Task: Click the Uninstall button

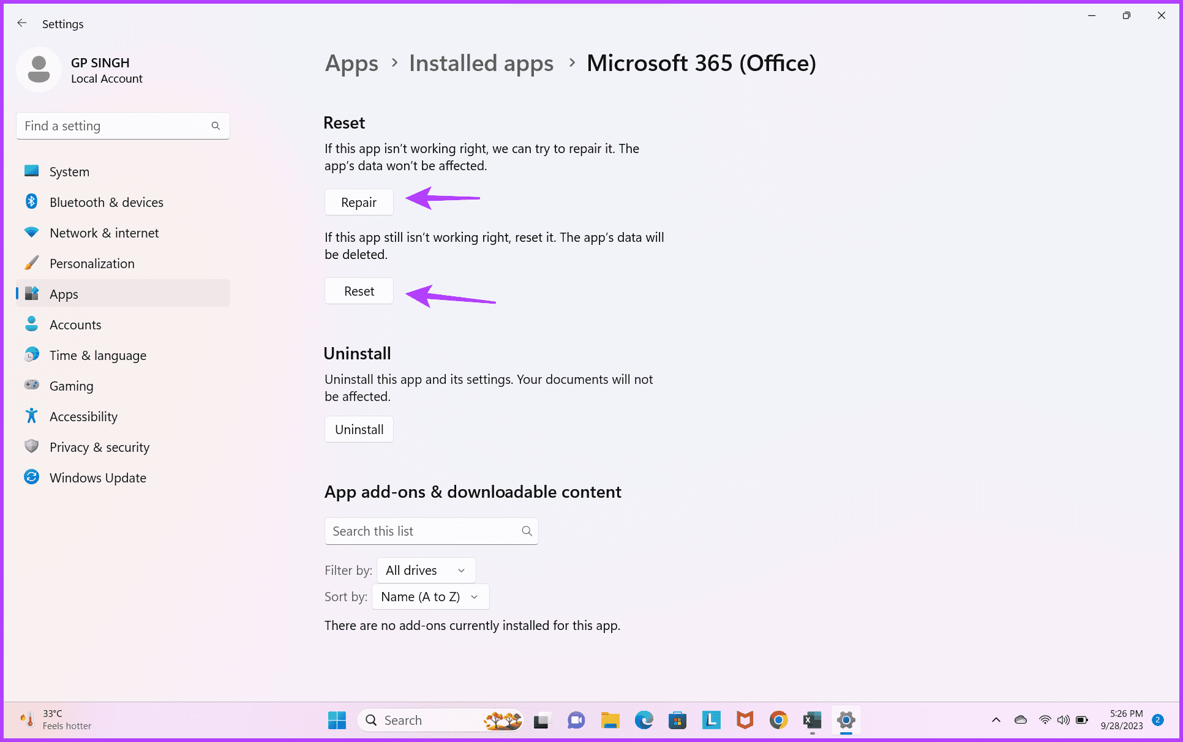Action: tap(359, 430)
